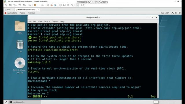185x104 pixels.
Task: Open terminal Search menu
Action: point(47,21)
